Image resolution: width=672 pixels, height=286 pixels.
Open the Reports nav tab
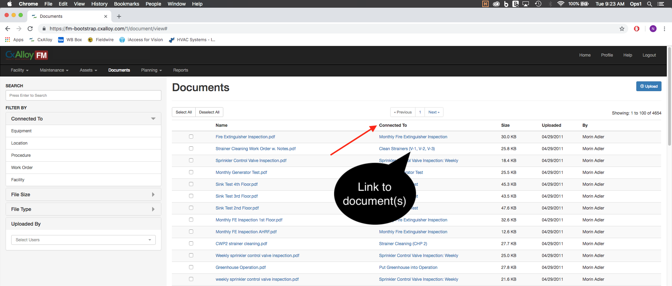(181, 70)
